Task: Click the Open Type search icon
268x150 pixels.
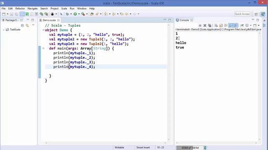Action: click(92, 14)
